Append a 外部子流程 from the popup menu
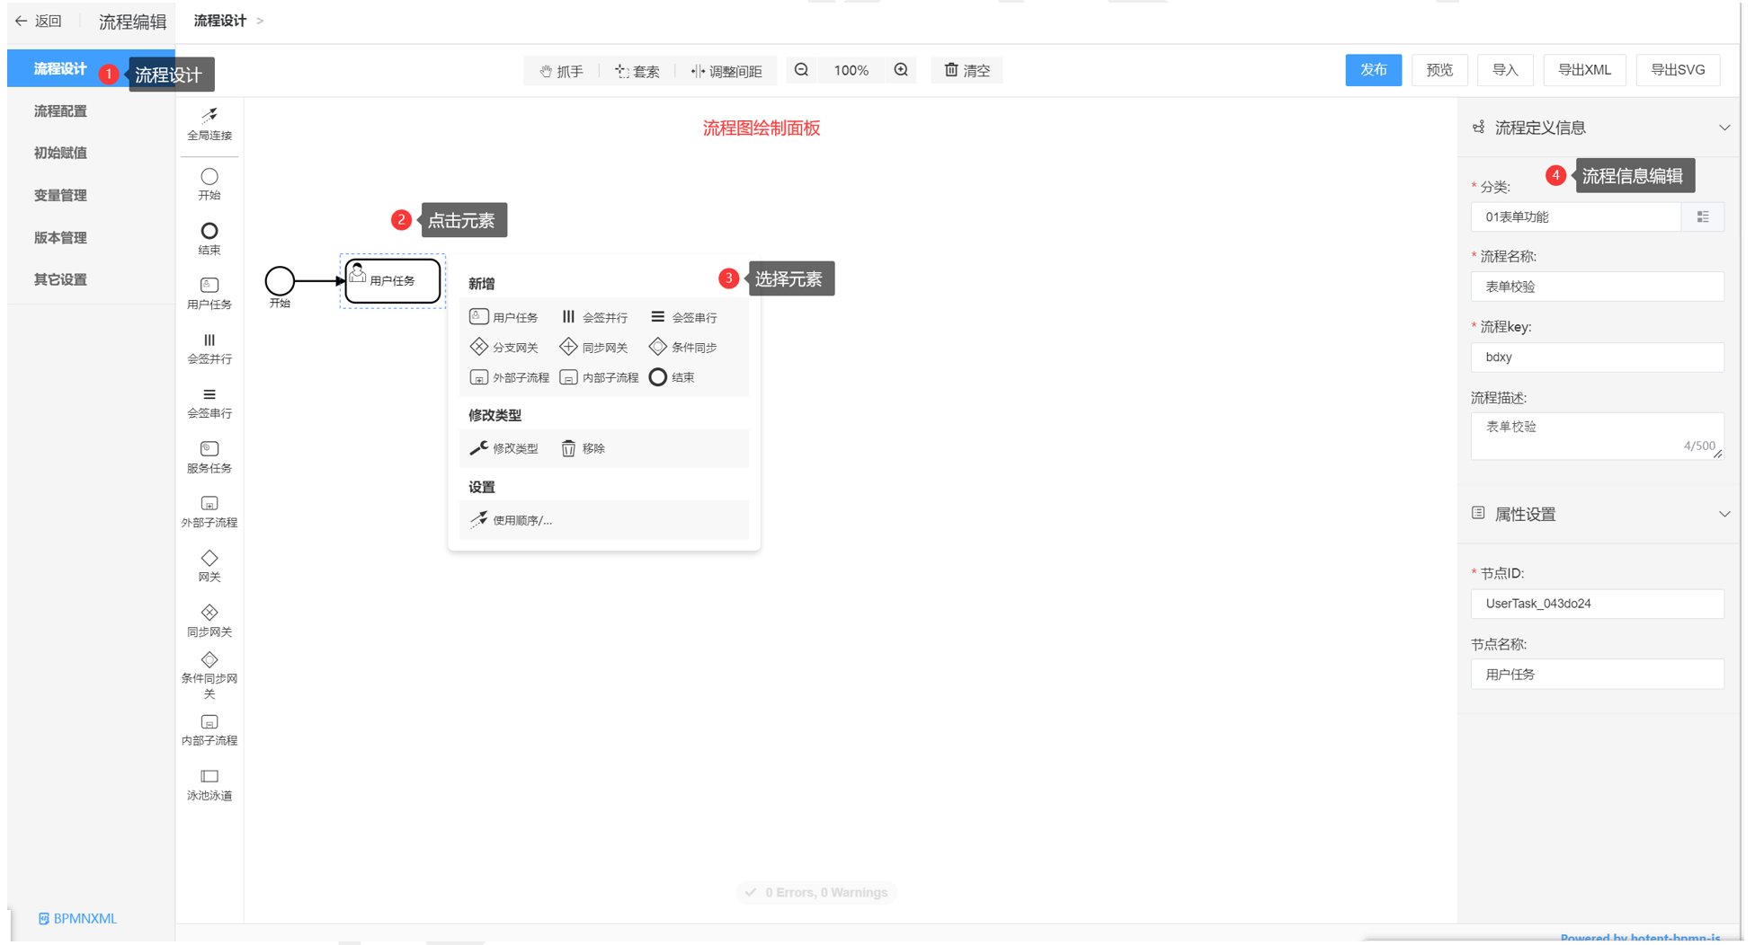1755x945 pixels. coord(509,377)
